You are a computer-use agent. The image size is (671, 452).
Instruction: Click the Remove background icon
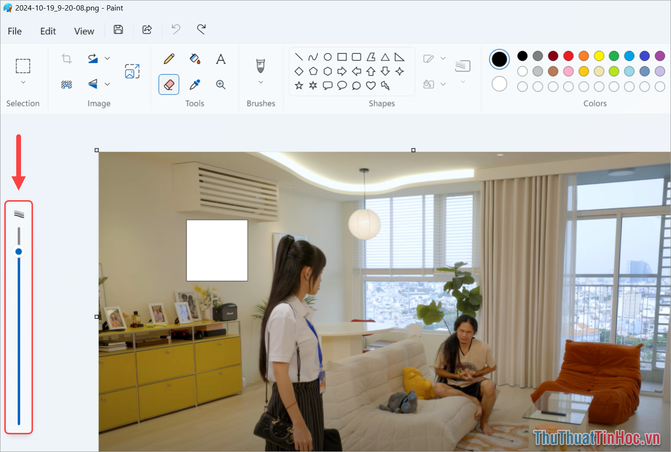click(66, 84)
